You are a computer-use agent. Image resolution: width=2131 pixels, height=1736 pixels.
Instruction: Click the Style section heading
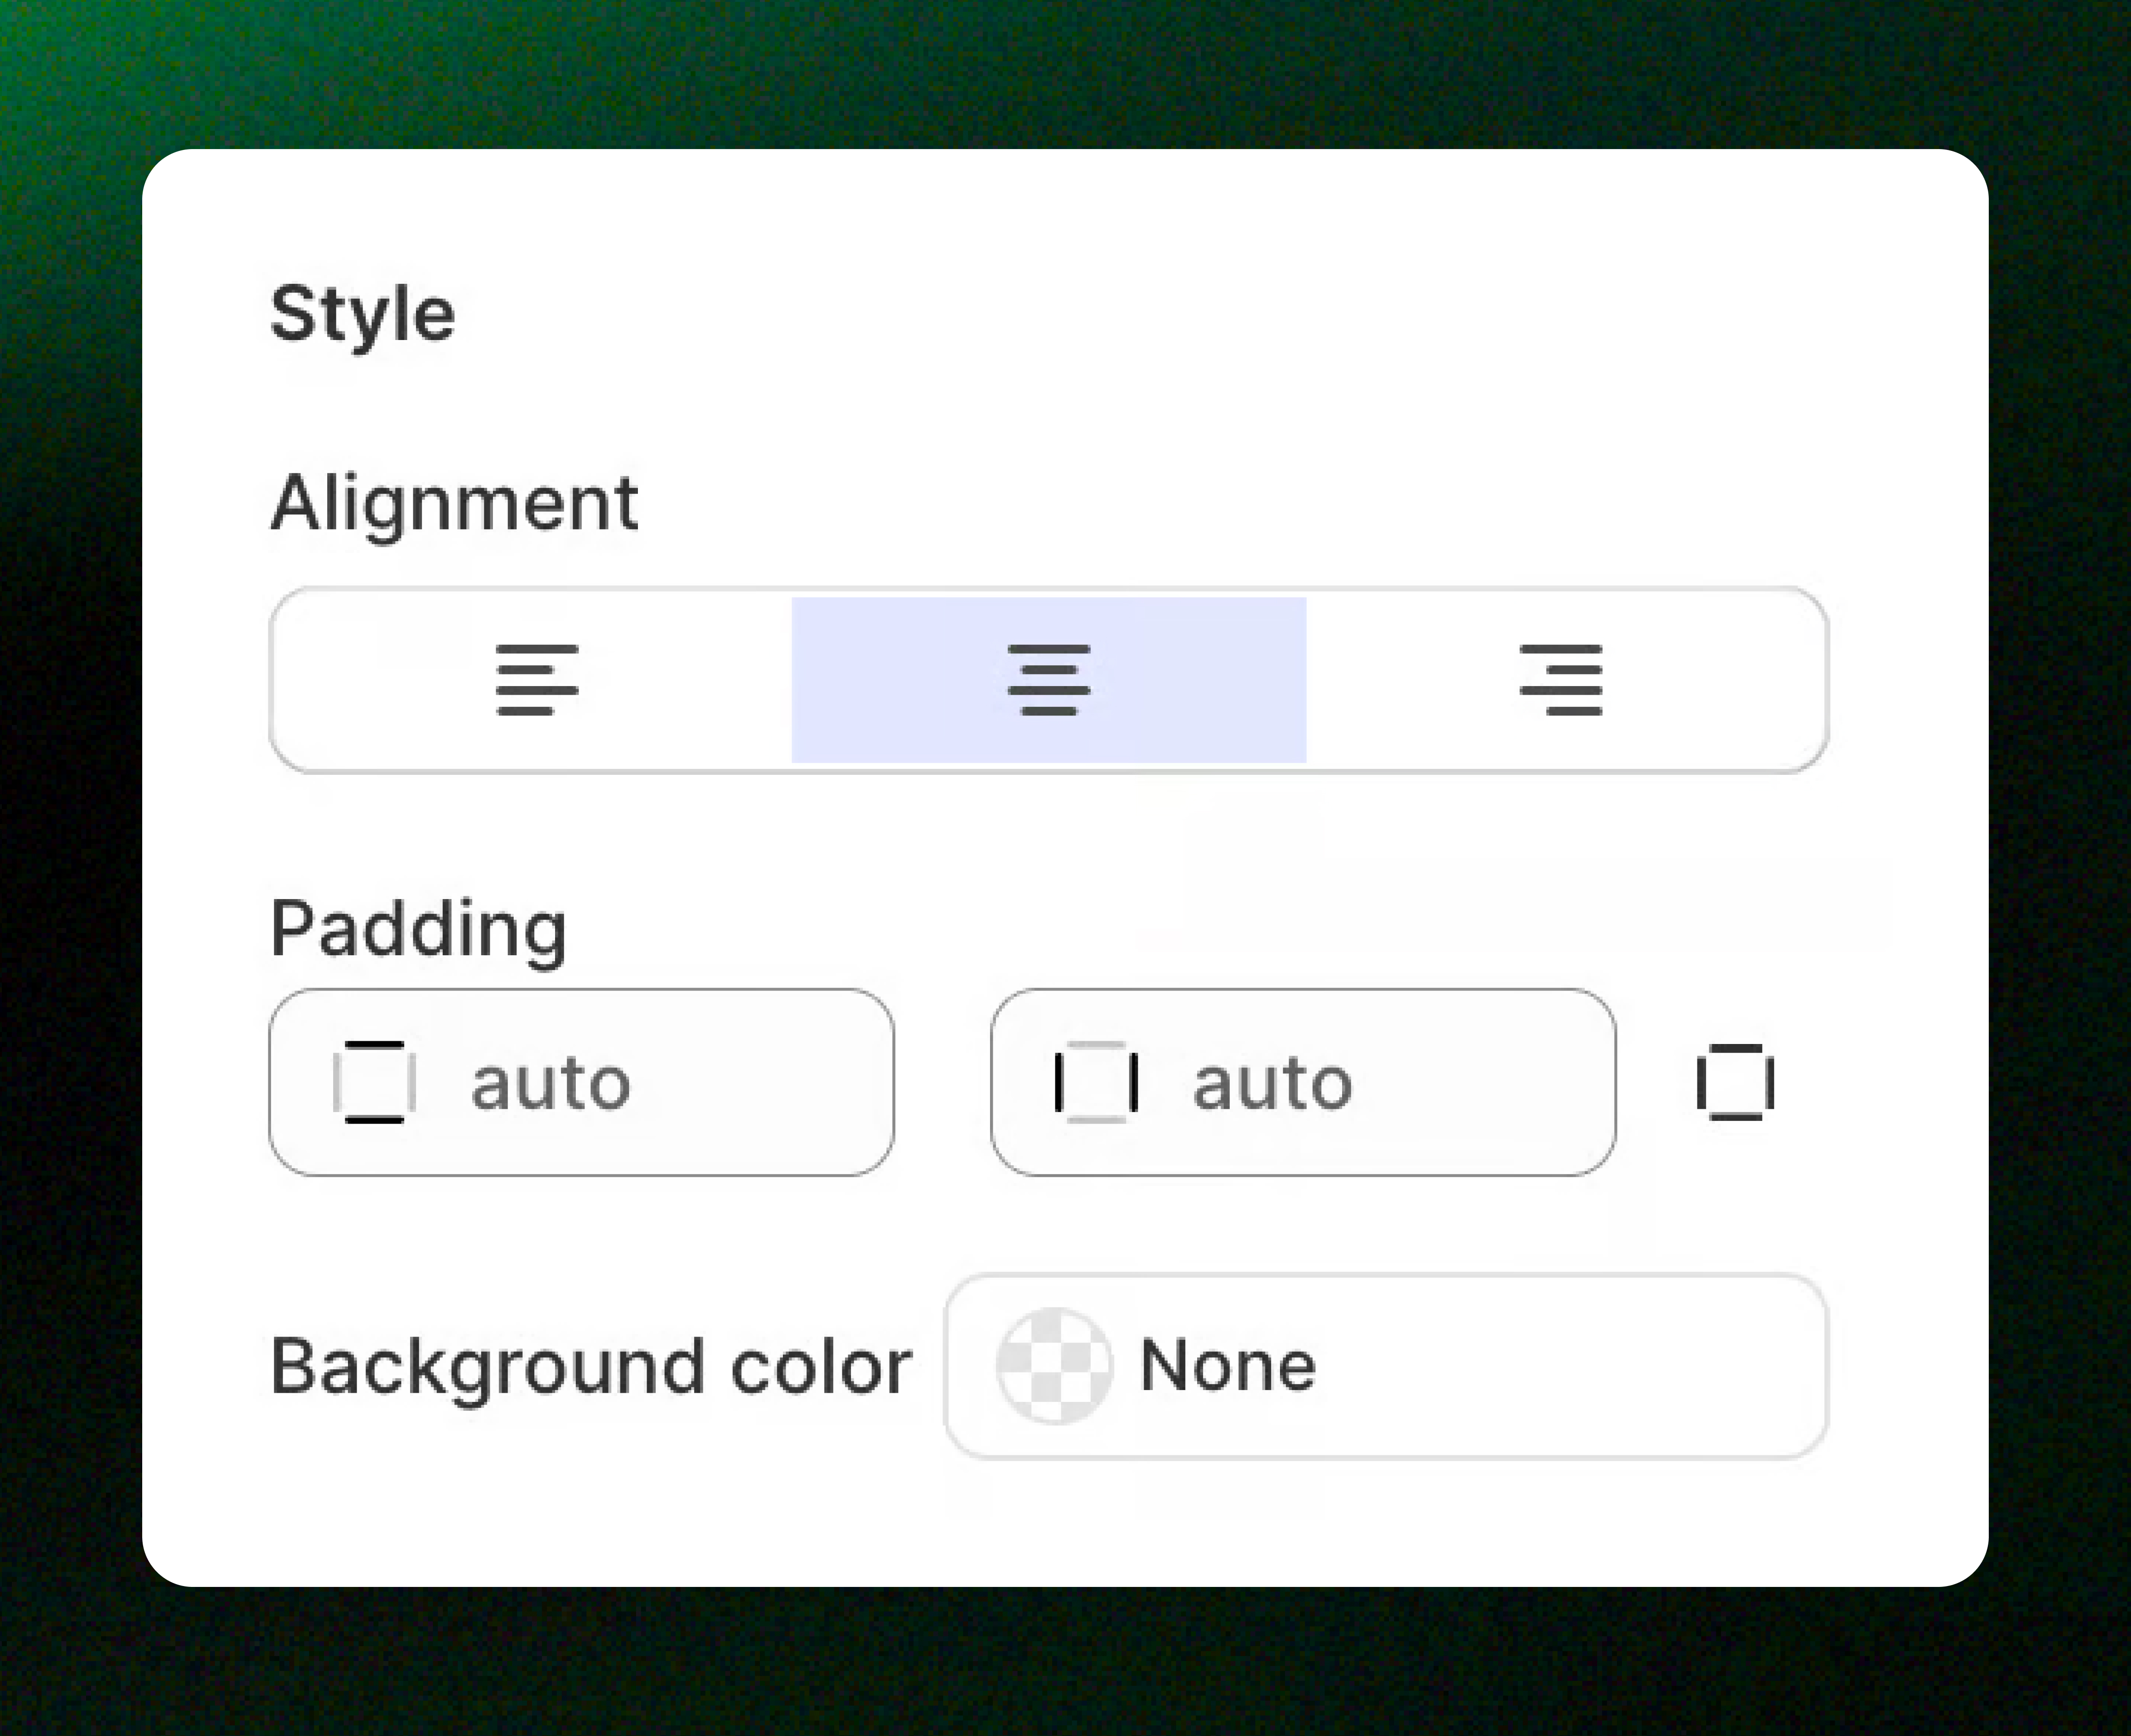pyautogui.click(x=363, y=314)
